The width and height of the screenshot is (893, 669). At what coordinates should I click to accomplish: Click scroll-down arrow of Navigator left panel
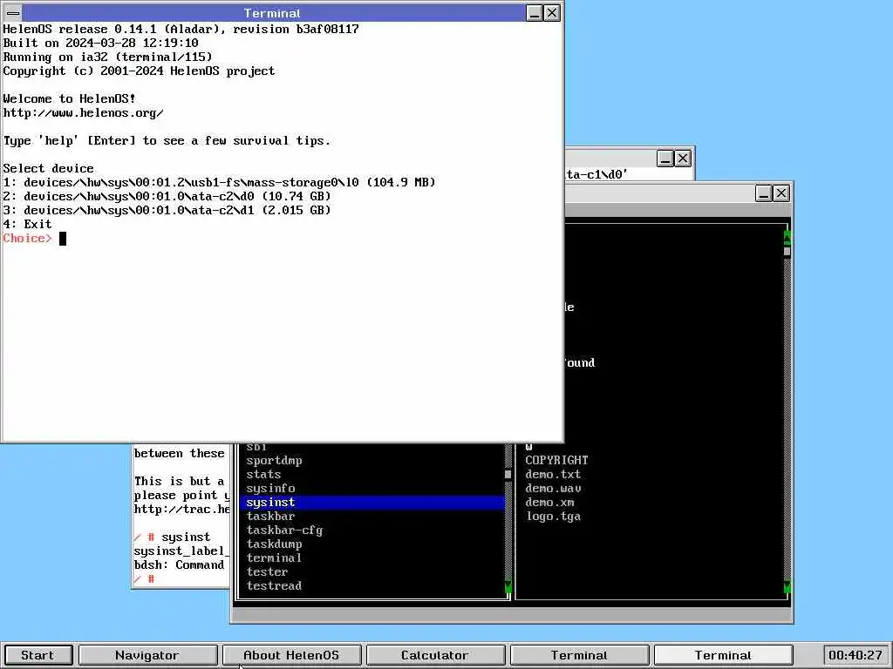coord(508,586)
